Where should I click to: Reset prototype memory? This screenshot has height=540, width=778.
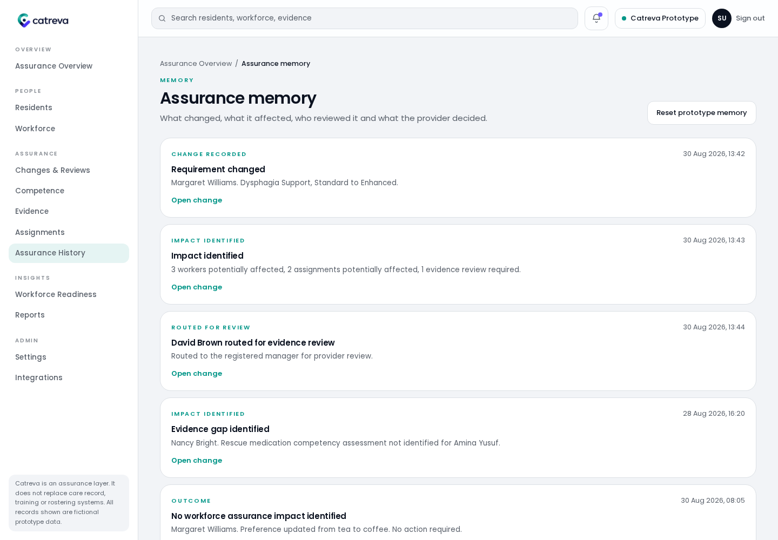click(x=701, y=113)
